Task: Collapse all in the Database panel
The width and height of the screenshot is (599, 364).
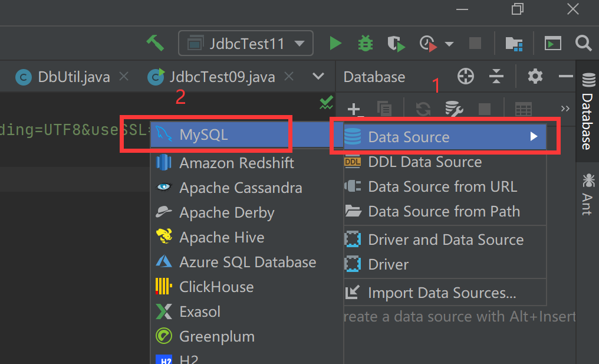Action: (496, 76)
